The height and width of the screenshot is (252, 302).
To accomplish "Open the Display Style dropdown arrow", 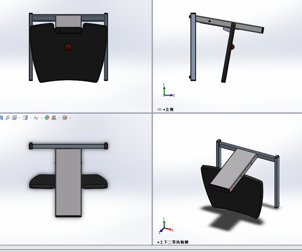I will [x=31, y=118].
